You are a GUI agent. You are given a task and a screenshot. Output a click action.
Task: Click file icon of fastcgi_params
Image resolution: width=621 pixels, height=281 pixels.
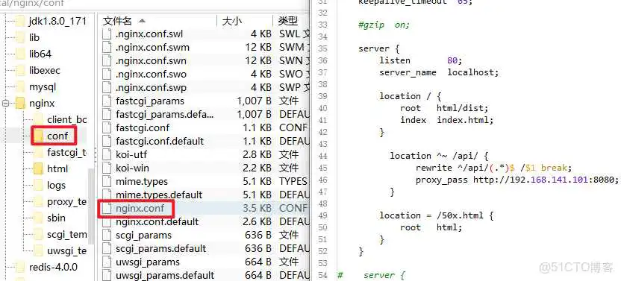[107, 101]
